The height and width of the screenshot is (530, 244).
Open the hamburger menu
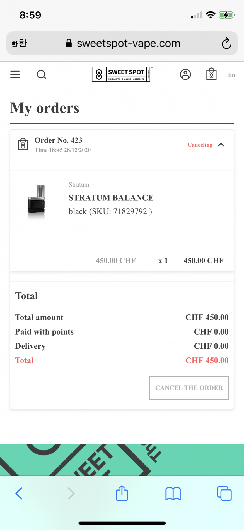15,74
